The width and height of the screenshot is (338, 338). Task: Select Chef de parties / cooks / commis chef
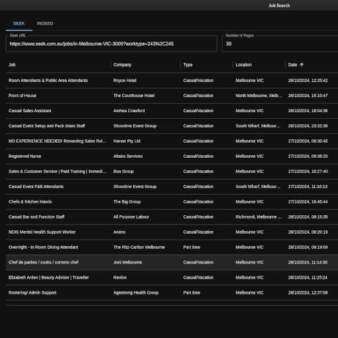point(44,262)
